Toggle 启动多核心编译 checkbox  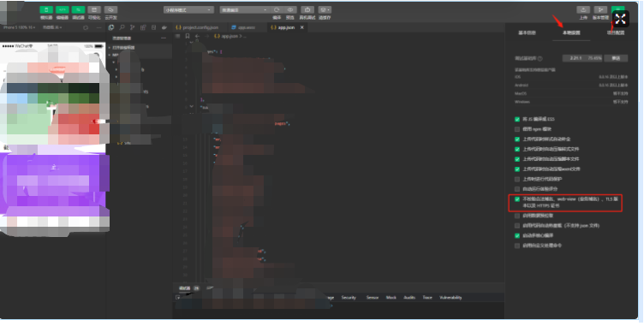pos(517,235)
